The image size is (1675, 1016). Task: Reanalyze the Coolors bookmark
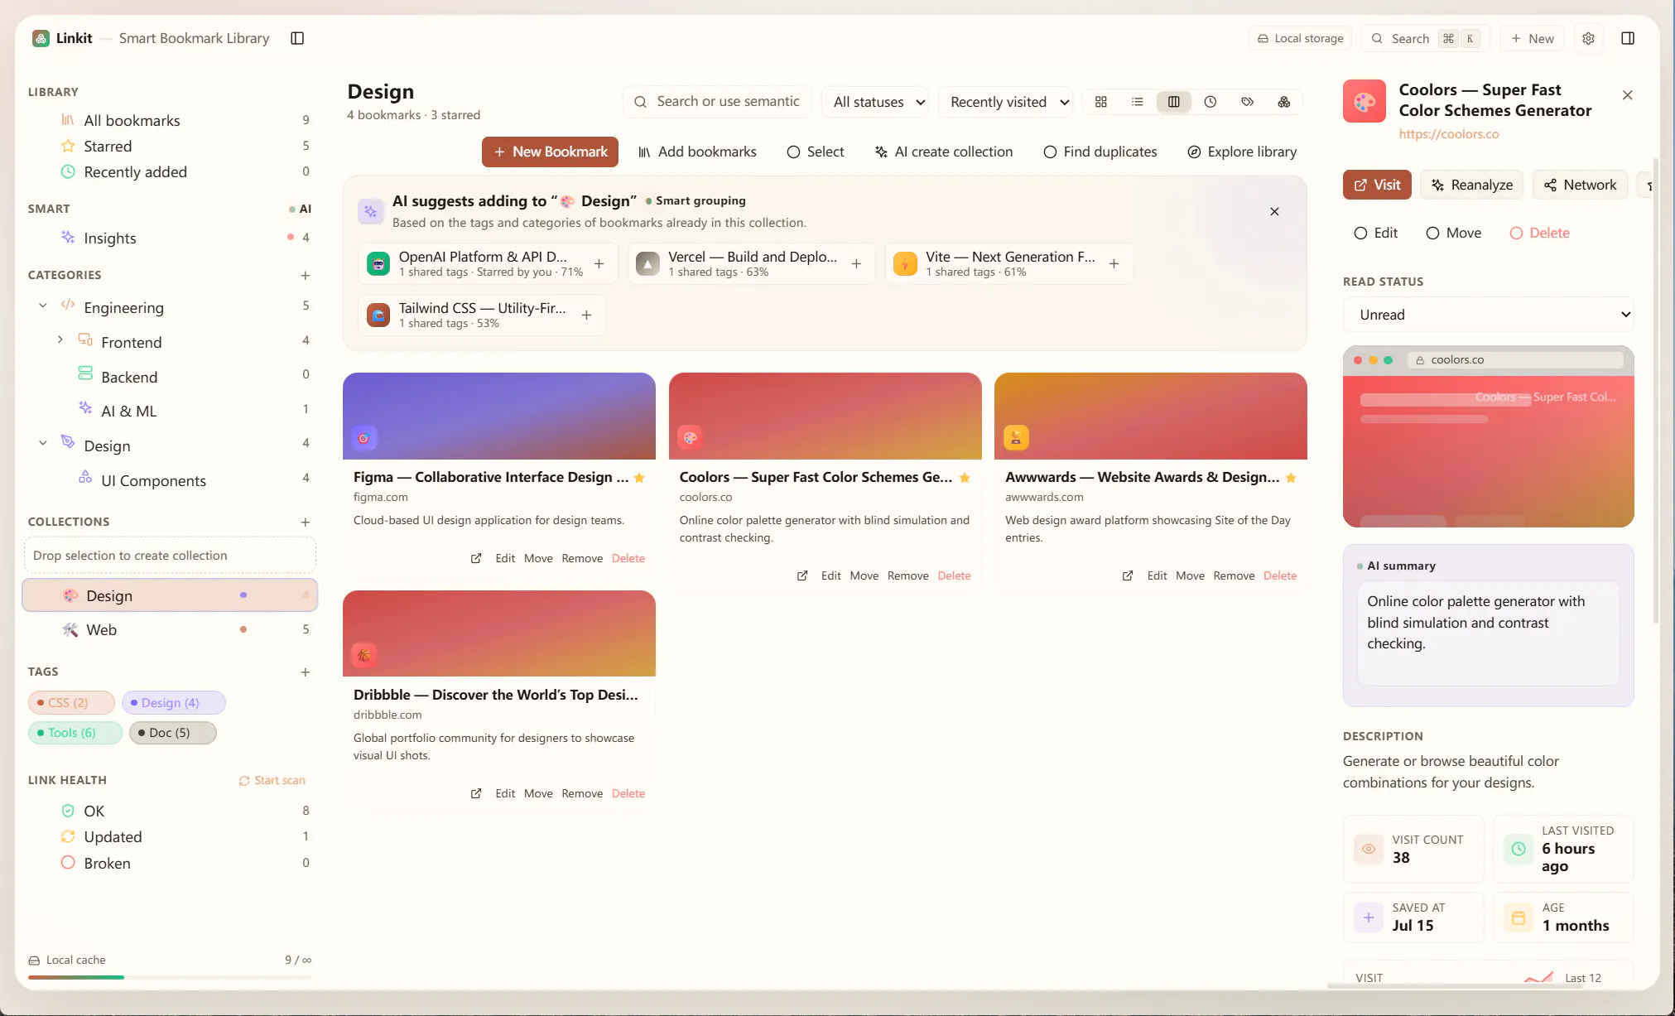(1472, 185)
